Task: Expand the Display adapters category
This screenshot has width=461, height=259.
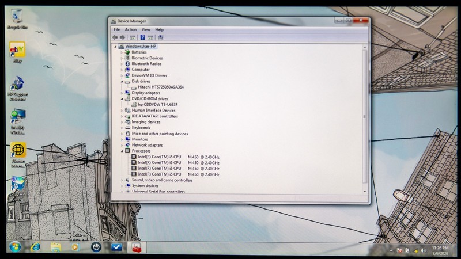Action: tap(122, 93)
